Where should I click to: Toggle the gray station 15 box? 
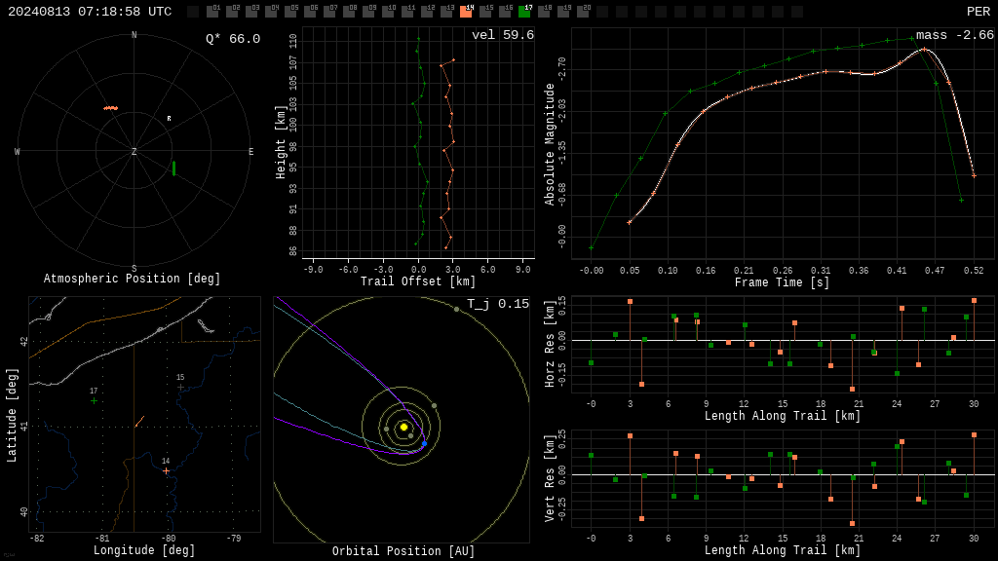coord(485,12)
